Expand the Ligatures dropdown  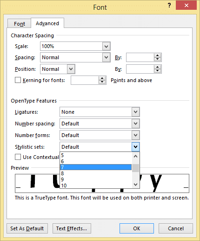coord(136,112)
